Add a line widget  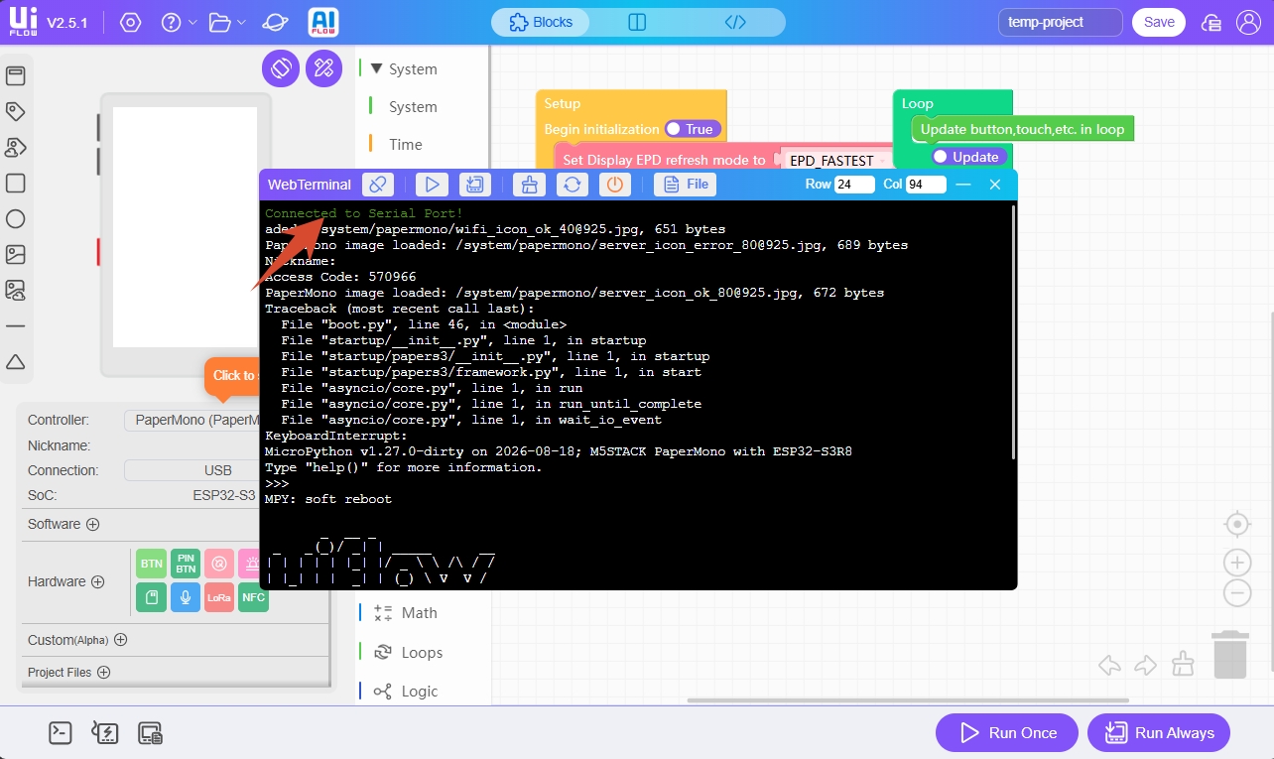[x=15, y=325]
